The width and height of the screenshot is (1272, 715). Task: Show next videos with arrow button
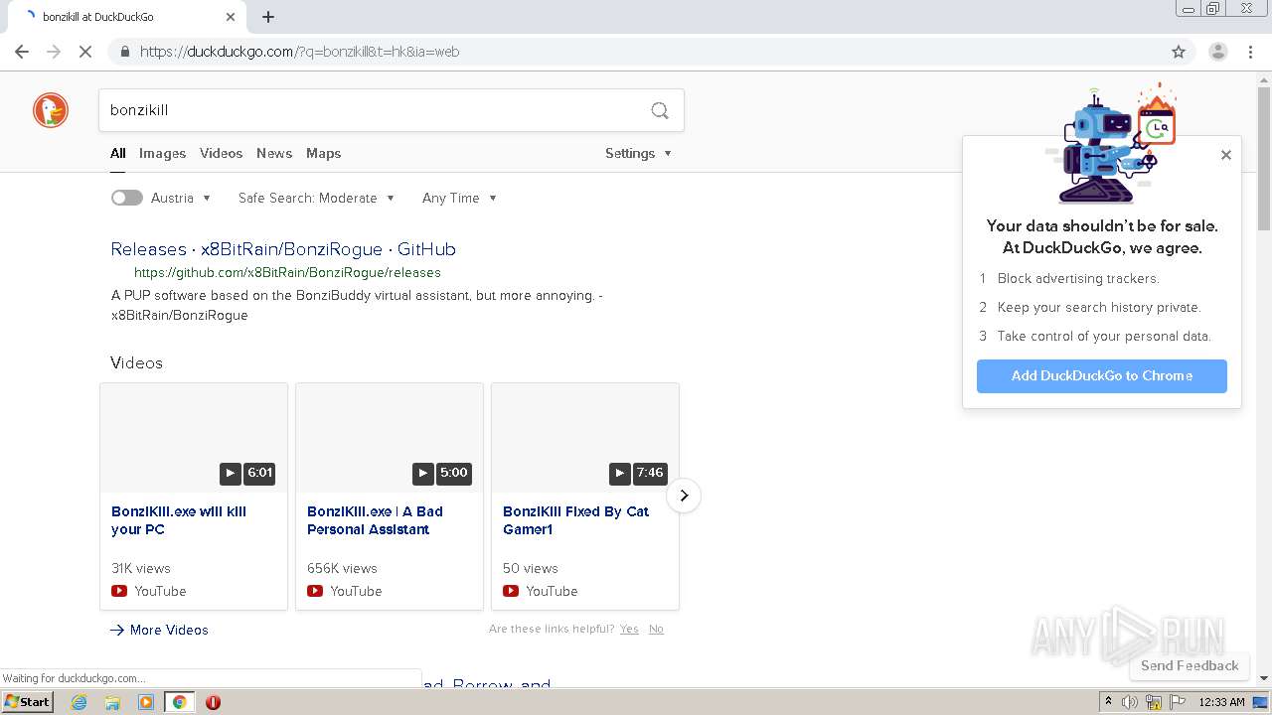click(684, 496)
